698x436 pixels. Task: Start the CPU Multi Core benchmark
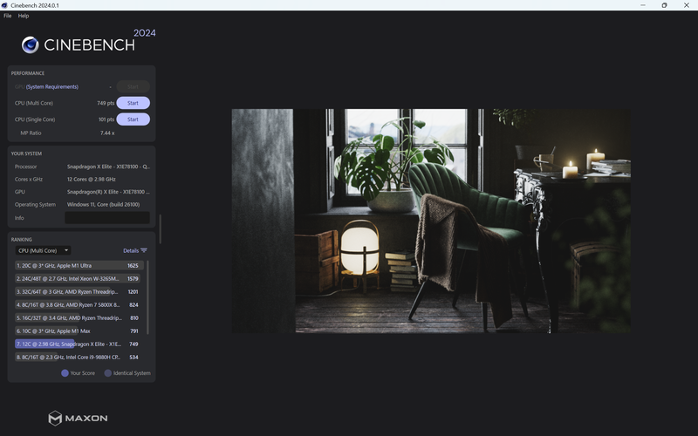(x=133, y=103)
